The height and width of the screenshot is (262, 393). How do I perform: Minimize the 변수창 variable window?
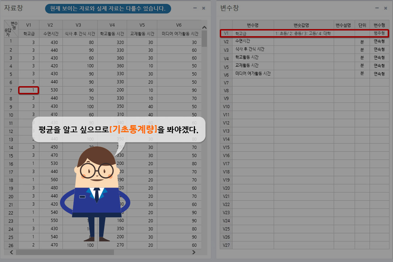377,8
